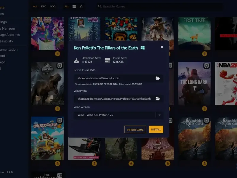The width and height of the screenshot is (237, 178).
Task: Download icon under Jurassic World Evolution
Action: (x=57, y=109)
